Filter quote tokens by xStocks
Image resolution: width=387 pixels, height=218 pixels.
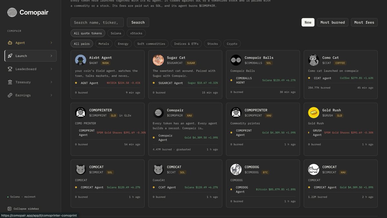pos(136,33)
